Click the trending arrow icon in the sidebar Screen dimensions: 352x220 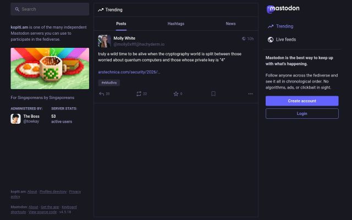click(271, 26)
